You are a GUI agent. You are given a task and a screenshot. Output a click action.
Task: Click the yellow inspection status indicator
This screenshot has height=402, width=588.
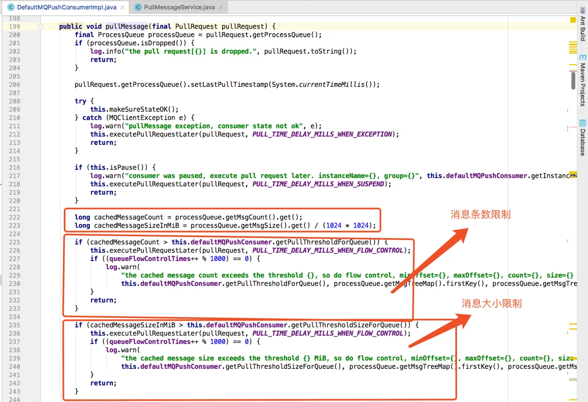pyautogui.click(x=573, y=20)
